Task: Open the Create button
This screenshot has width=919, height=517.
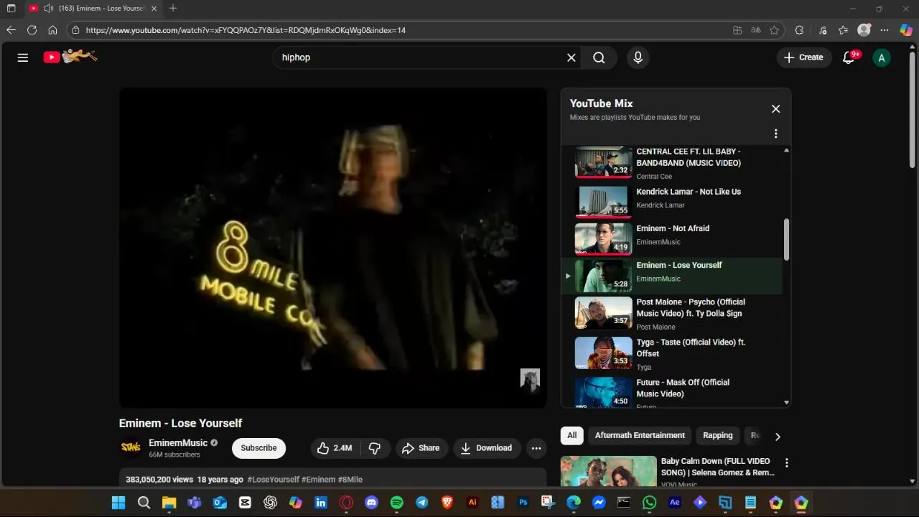Action: click(803, 57)
